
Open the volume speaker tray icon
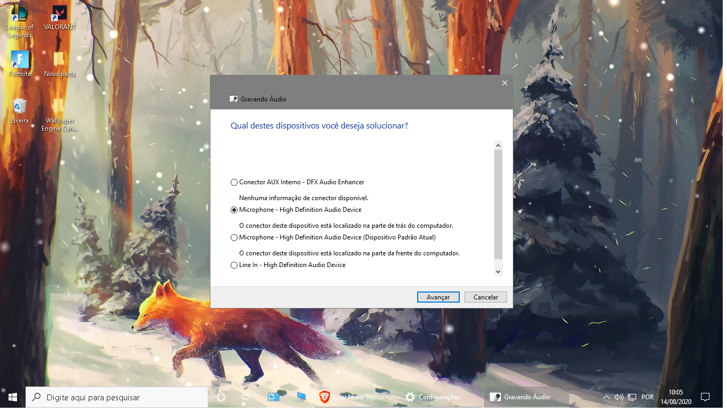[x=619, y=397]
